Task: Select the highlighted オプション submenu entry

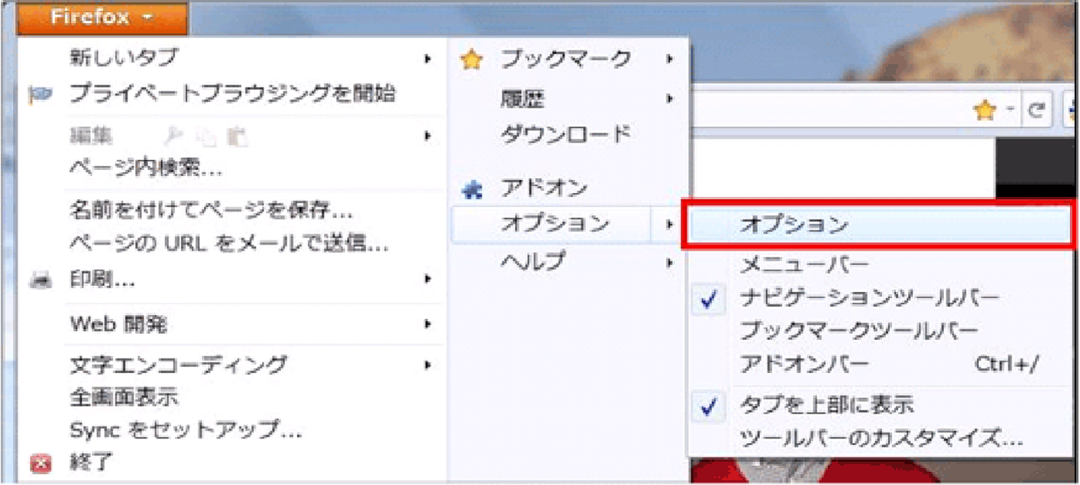Action: pos(794,225)
